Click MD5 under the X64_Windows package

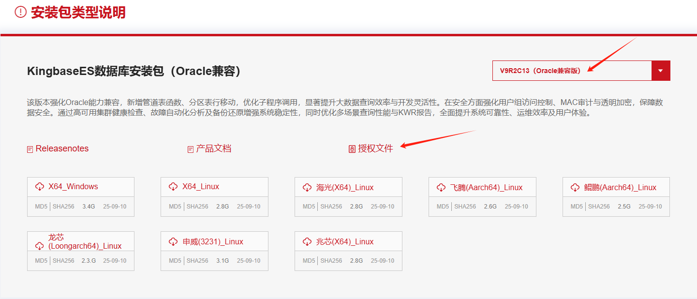tap(41, 207)
